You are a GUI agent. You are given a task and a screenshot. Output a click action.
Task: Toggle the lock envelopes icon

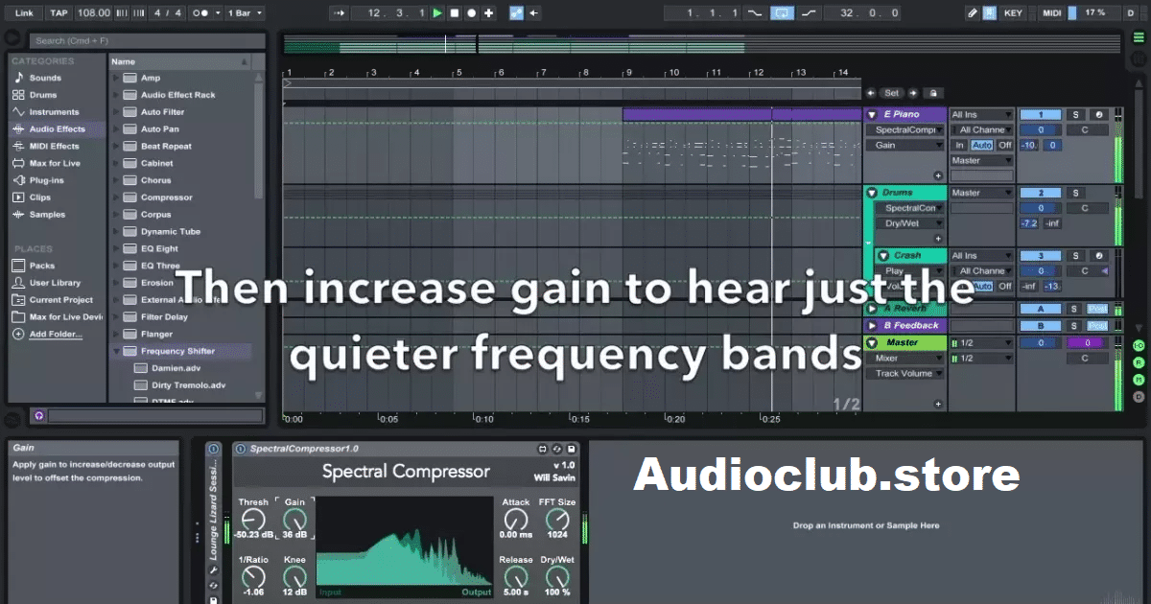(931, 93)
